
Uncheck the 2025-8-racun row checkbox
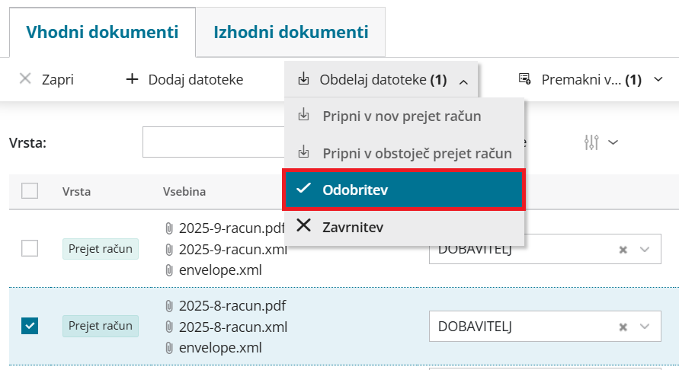[x=30, y=326]
